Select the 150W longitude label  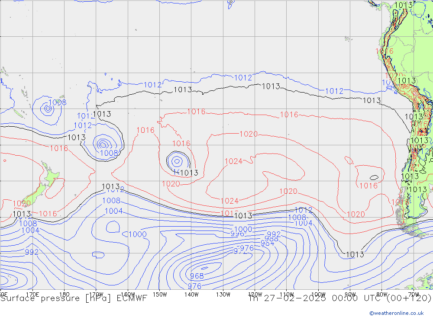pyautogui.click(x=160, y=295)
